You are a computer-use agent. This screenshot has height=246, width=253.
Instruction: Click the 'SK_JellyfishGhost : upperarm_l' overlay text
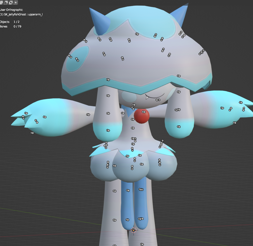tap(23, 15)
